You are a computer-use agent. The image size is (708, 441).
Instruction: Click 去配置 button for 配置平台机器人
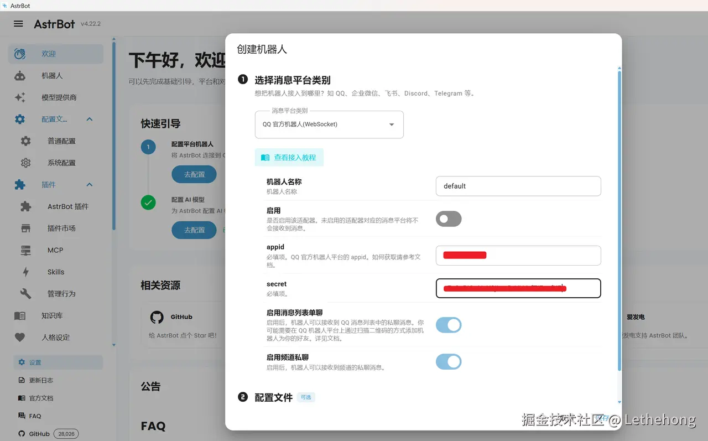tap(194, 174)
